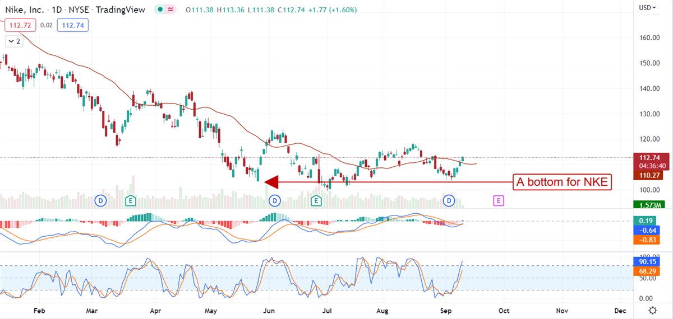The height and width of the screenshot is (319, 673).
Task: Click the low value L111.38
Action: click(x=261, y=10)
